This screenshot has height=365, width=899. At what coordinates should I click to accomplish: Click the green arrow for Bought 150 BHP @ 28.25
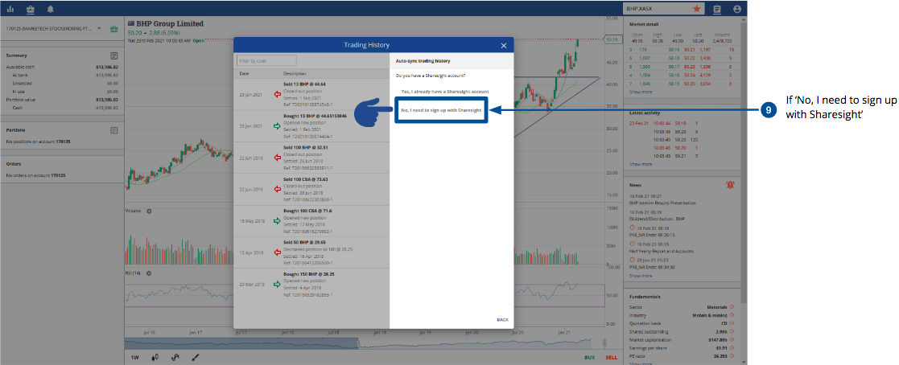click(x=277, y=285)
